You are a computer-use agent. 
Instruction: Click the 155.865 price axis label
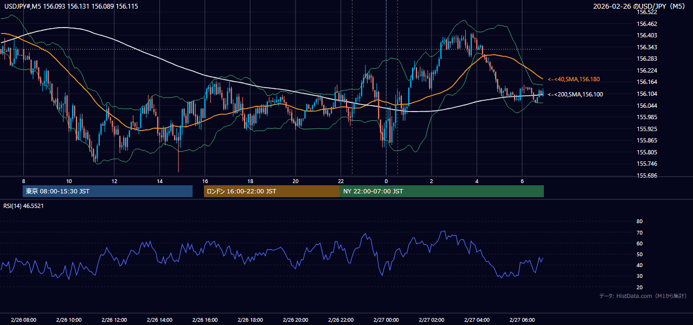[x=646, y=140]
